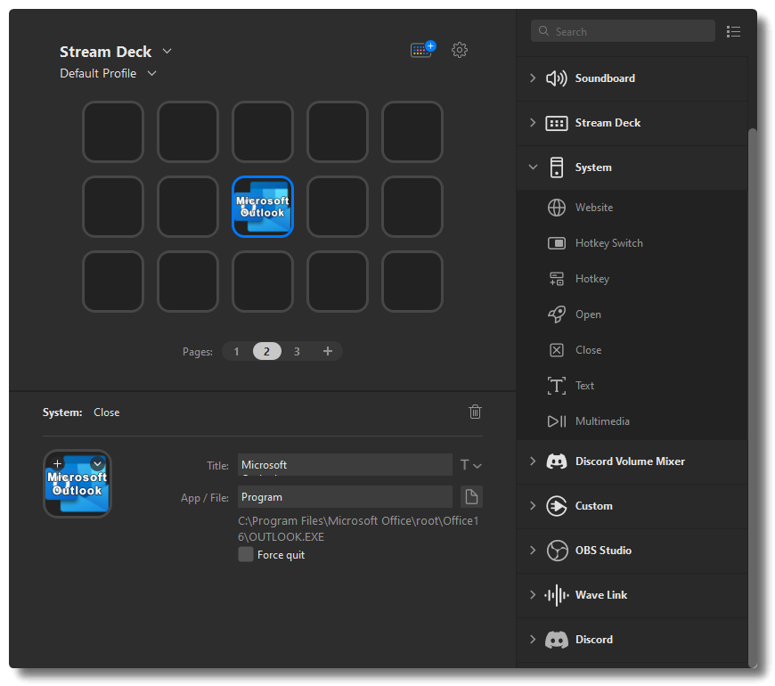Delete the action with the trash icon
The height and width of the screenshot is (686, 775).
click(475, 412)
